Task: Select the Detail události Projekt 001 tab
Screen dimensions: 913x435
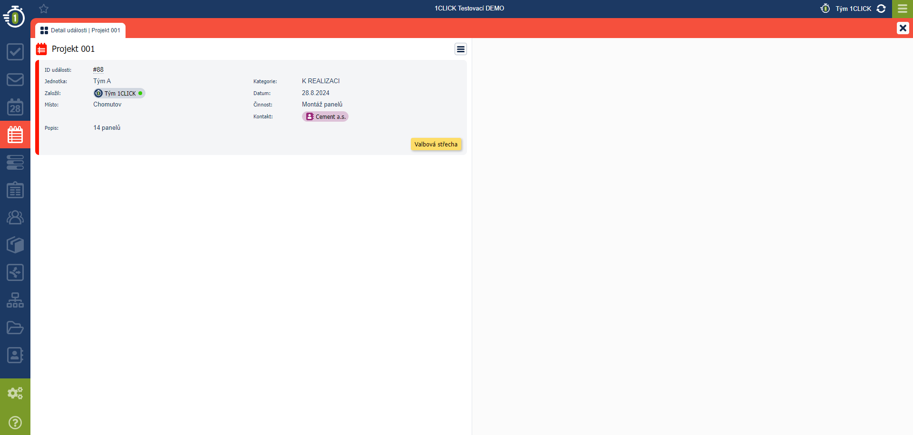Action: point(80,30)
